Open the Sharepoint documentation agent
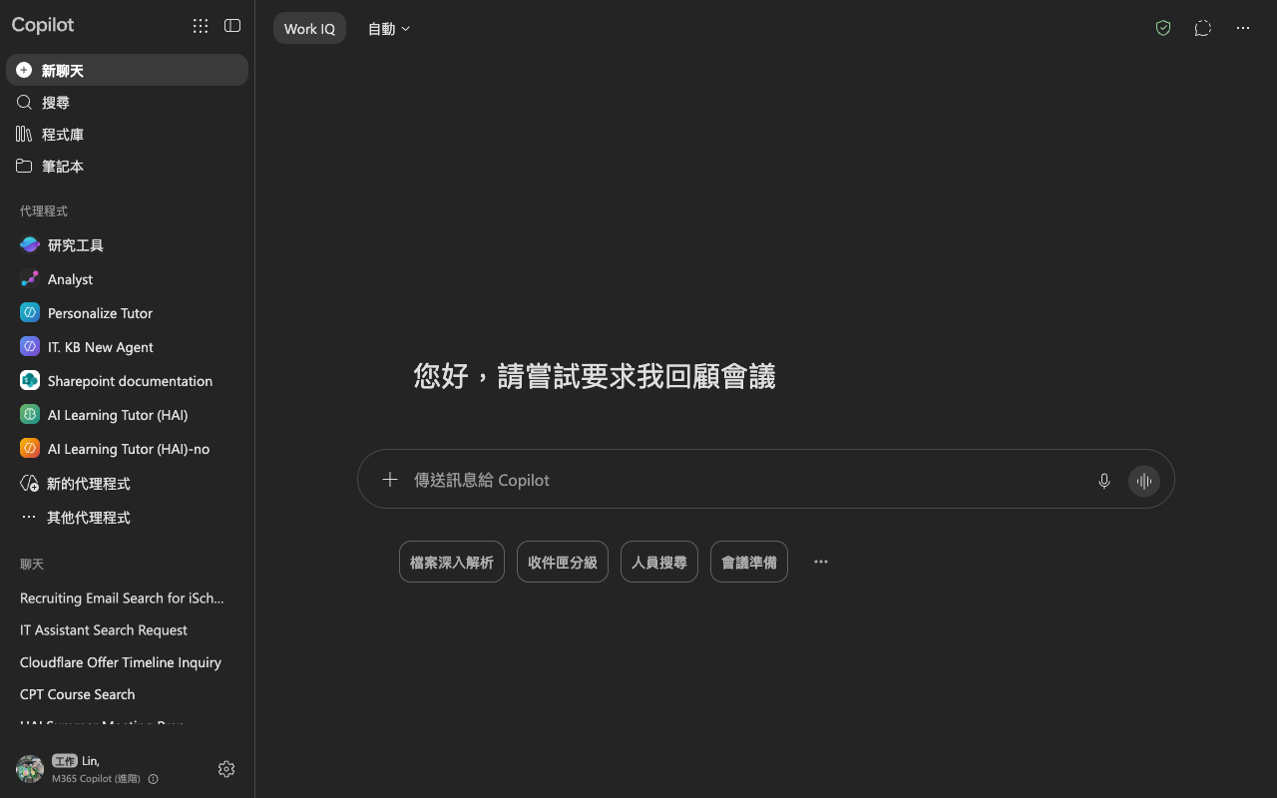The width and height of the screenshot is (1277, 798). 127,381
